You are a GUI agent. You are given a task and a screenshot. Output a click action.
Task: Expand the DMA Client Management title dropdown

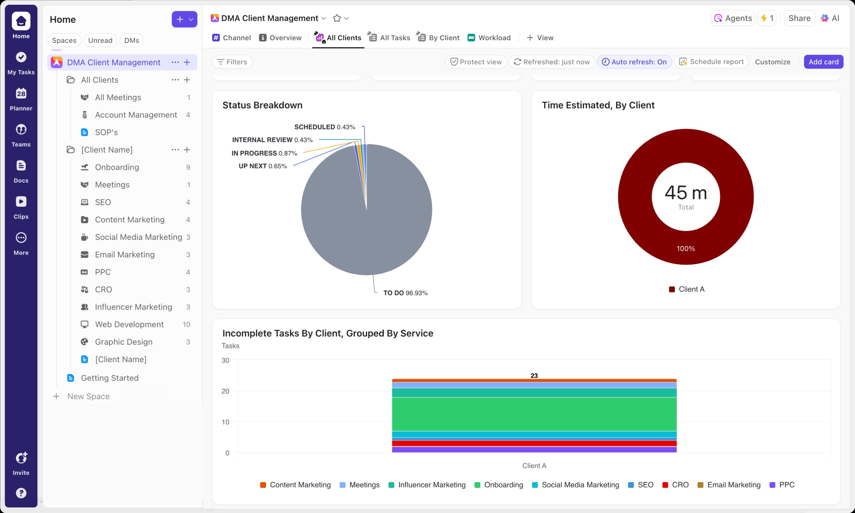(324, 18)
